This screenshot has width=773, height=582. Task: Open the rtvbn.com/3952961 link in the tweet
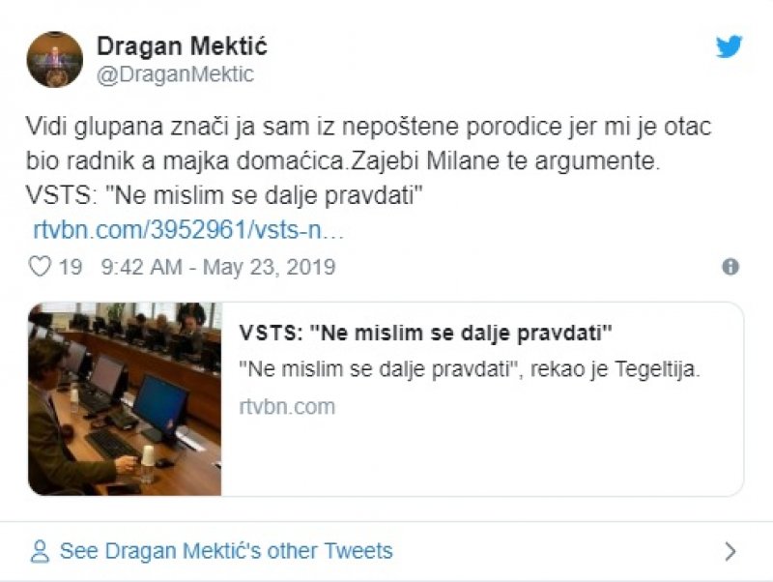188,231
